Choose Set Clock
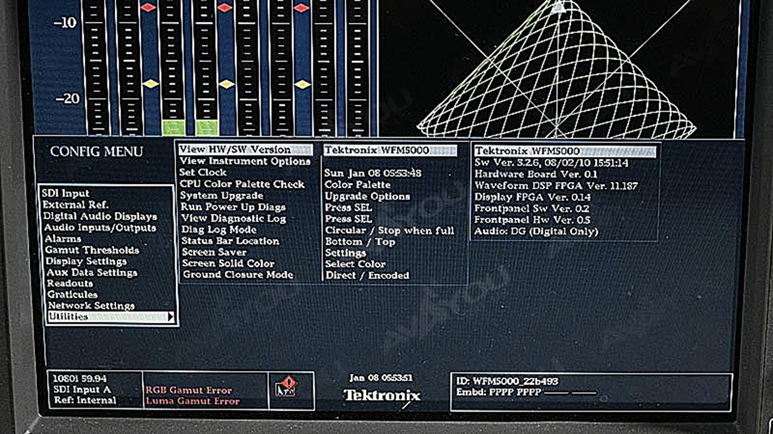This screenshot has width=773, height=434. tap(203, 173)
